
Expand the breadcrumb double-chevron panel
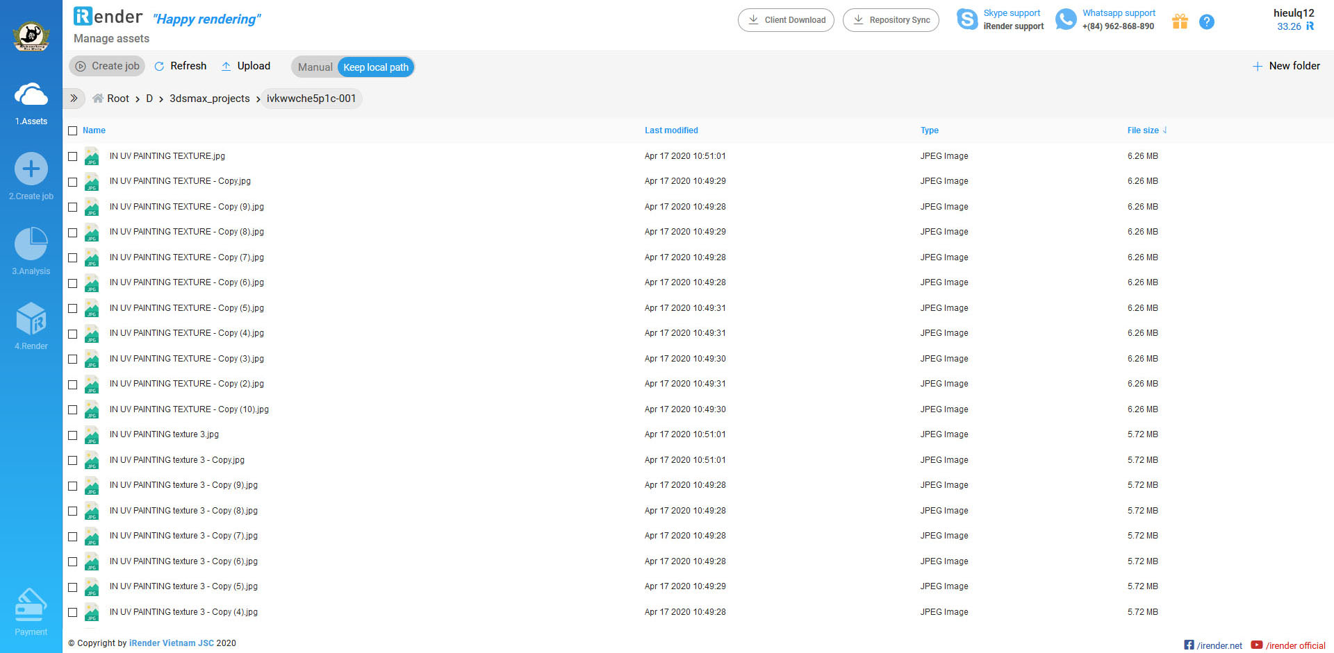tap(74, 99)
